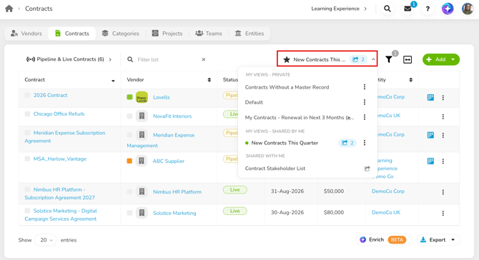Open row menu for Meridian Expense Subscription Agreement

(x=443, y=135)
